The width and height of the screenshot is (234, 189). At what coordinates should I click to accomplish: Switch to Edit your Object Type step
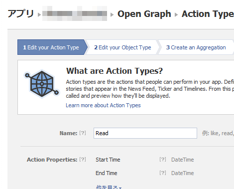point(122,47)
